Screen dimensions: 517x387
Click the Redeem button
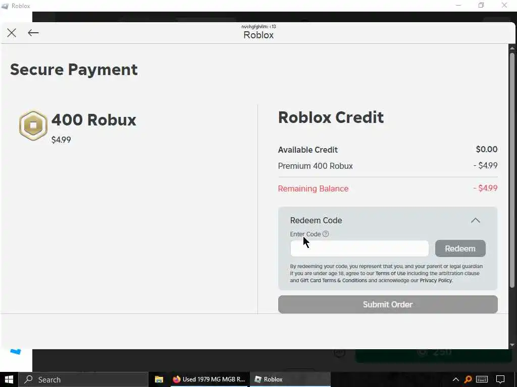tap(460, 248)
